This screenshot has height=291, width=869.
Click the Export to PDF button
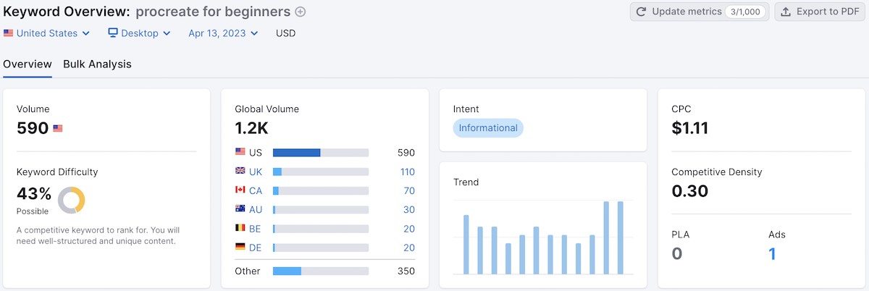821,12
